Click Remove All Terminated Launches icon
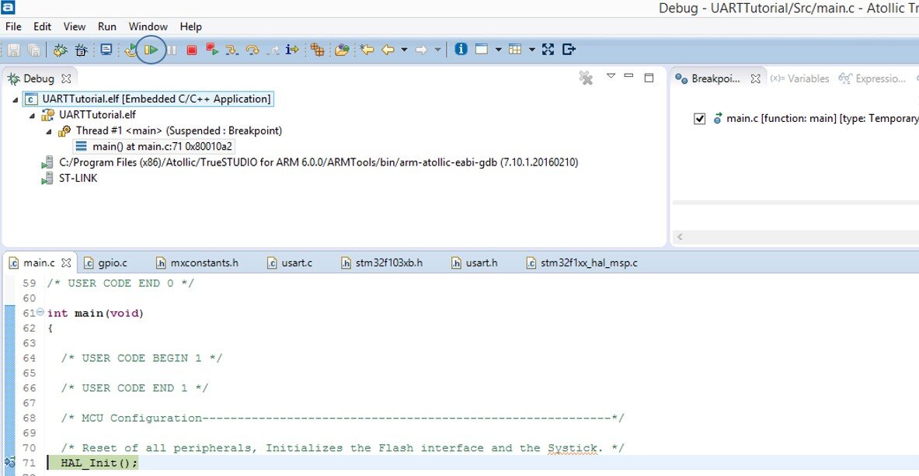This screenshot has height=476, width=919. point(587,78)
